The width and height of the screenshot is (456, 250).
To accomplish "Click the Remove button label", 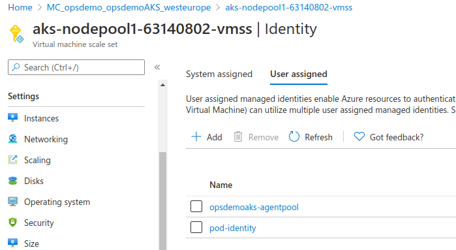I will [x=263, y=137].
